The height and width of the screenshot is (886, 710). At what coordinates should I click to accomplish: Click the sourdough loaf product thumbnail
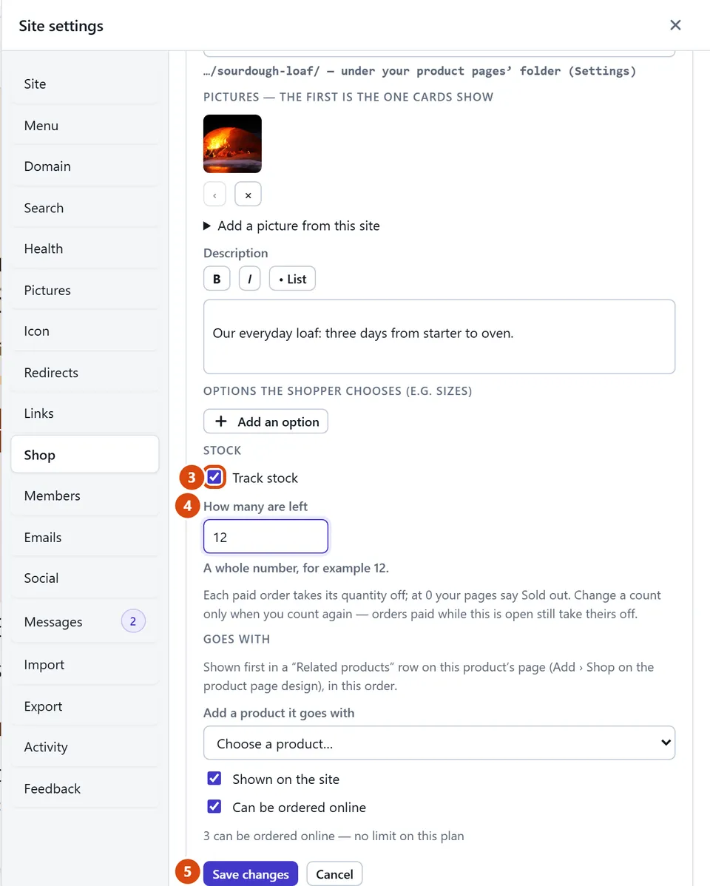[232, 143]
